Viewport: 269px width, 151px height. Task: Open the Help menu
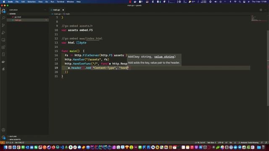pos(79,2)
